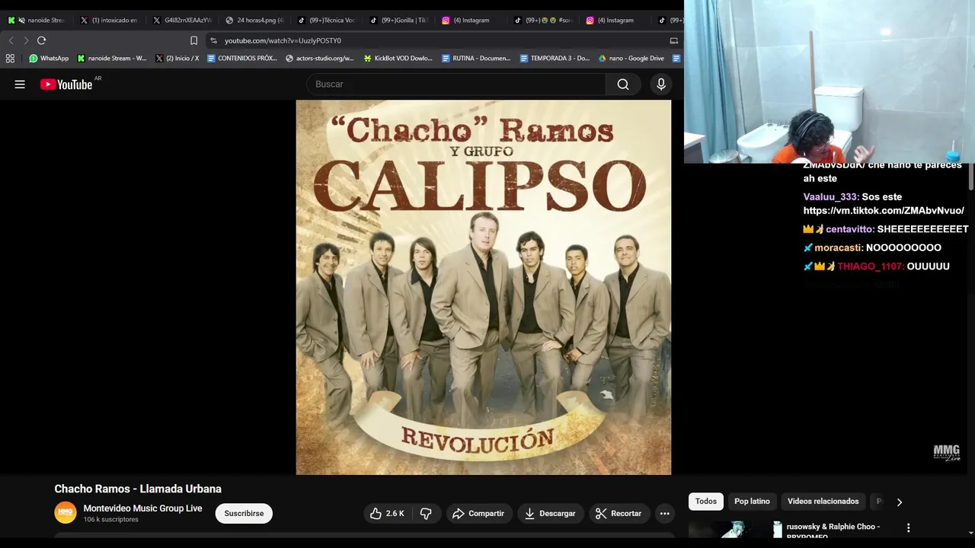Switch to the 24 horas4.png tab
The width and height of the screenshot is (975, 548).
pyautogui.click(x=256, y=21)
